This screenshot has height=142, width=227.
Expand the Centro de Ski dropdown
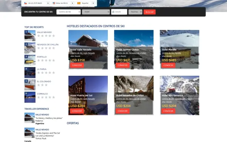(x=68, y=12)
